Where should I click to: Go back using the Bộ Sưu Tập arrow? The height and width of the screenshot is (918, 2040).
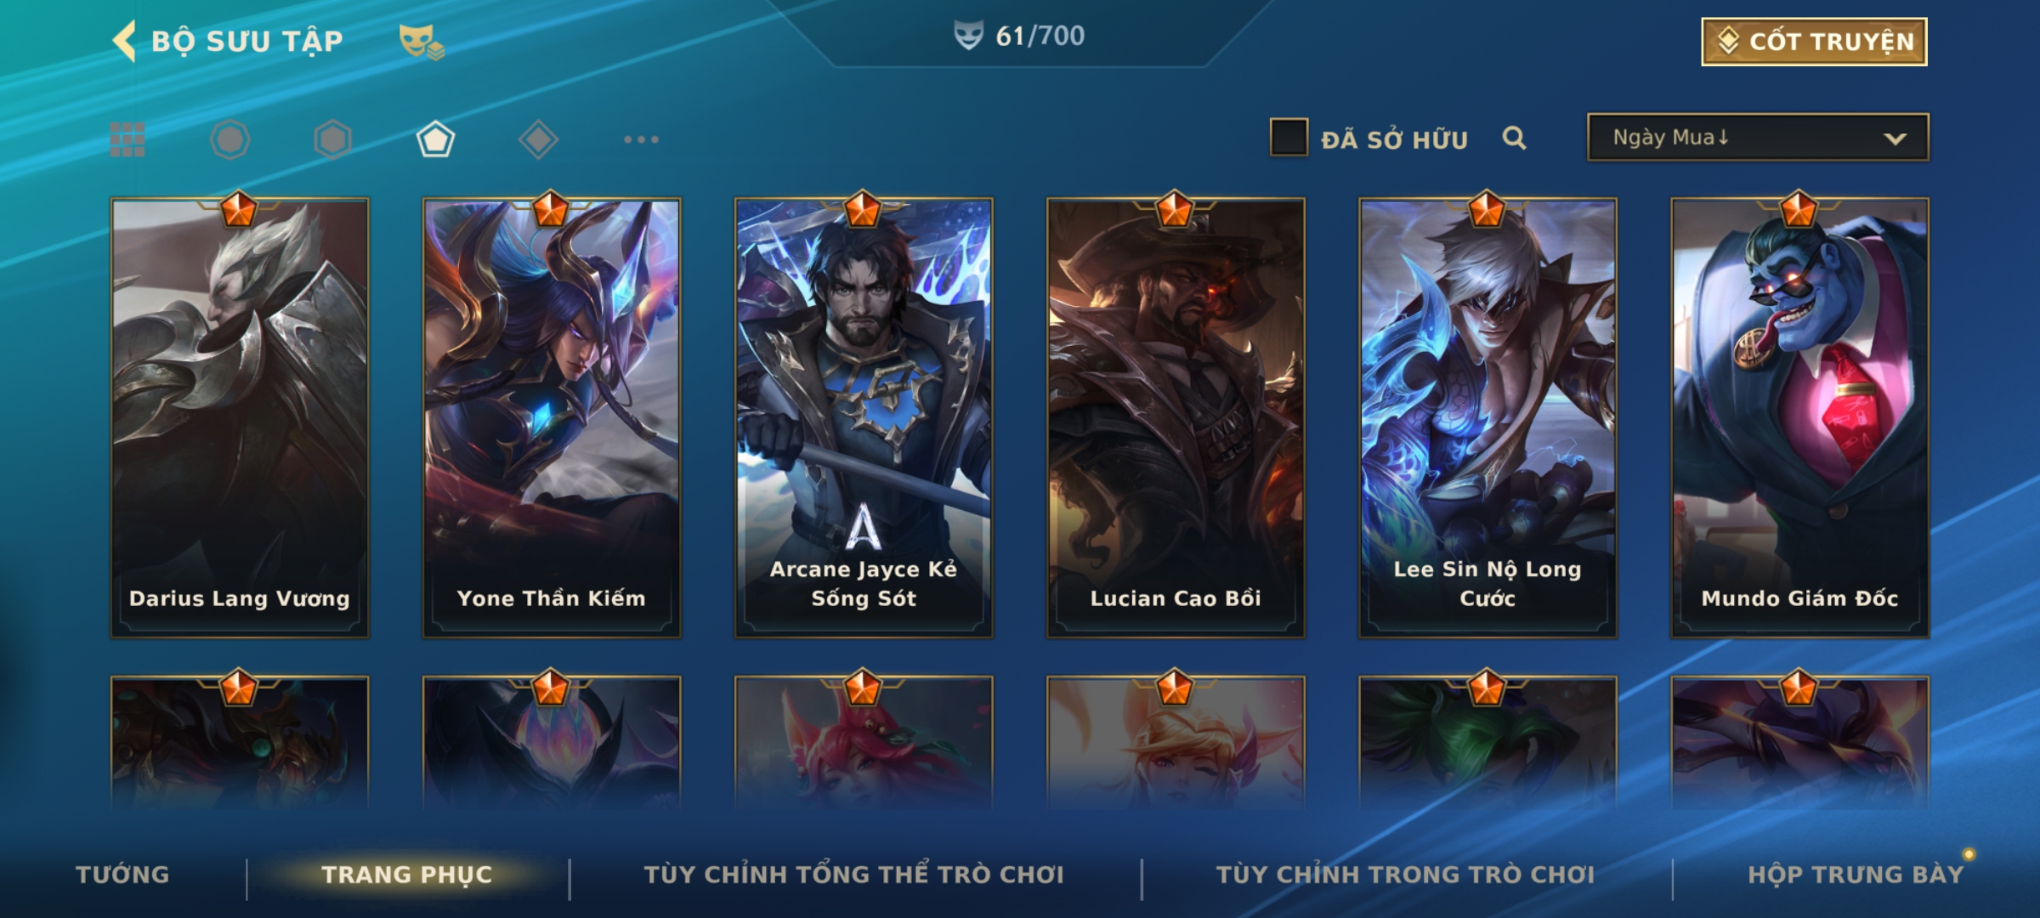[124, 41]
